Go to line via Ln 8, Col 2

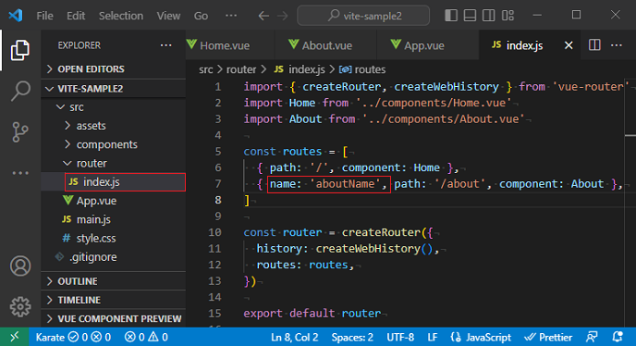coord(295,338)
